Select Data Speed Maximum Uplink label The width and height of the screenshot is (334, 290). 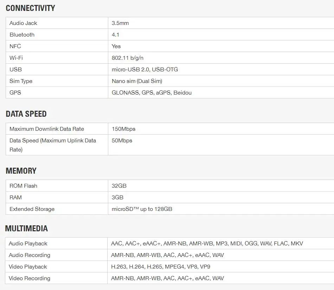(53, 145)
